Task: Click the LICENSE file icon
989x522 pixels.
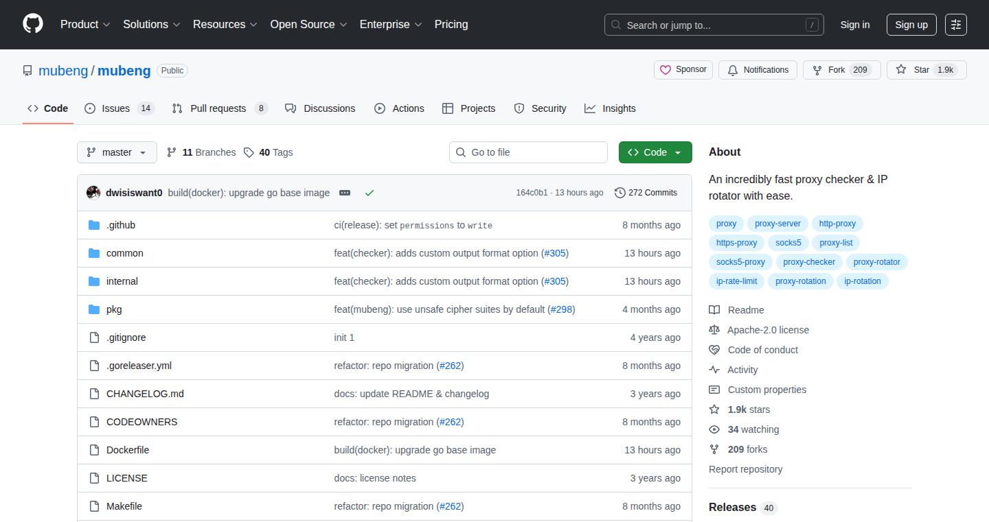Action: 94,478
